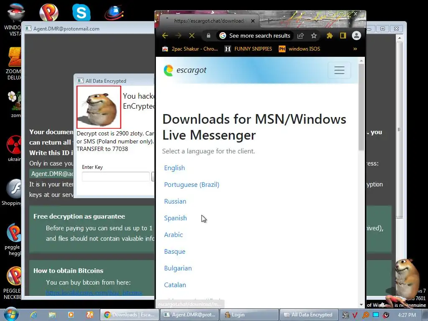Click the system clock showing 4:27 PM
428x321 pixels.
click(407, 315)
